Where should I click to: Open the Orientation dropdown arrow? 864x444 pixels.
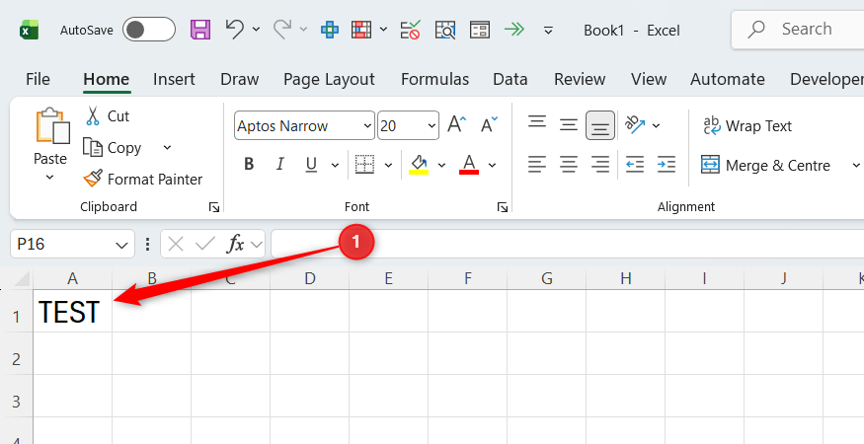point(656,125)
